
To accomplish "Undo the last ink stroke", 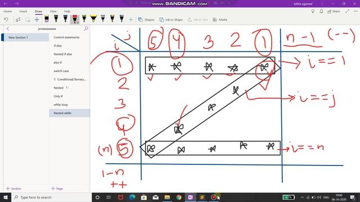I will click(6, 20).
